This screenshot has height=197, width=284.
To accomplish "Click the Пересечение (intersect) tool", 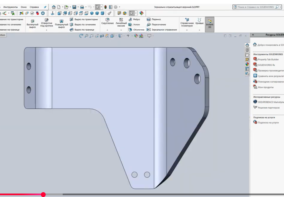I will pyautogui.click(x=156, y=25).
